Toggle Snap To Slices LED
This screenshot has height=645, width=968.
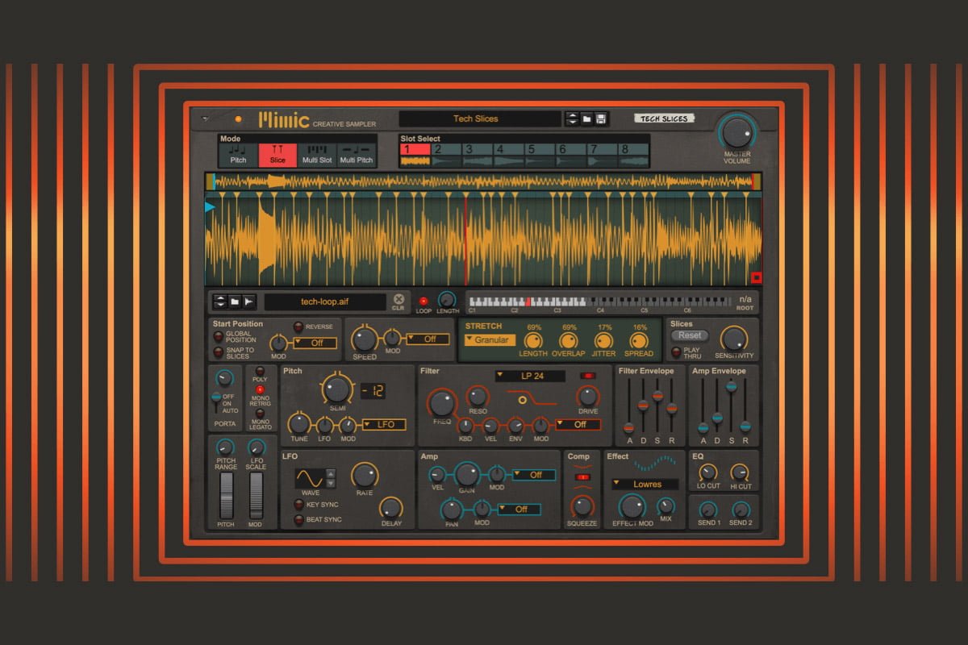pos(217,352)
